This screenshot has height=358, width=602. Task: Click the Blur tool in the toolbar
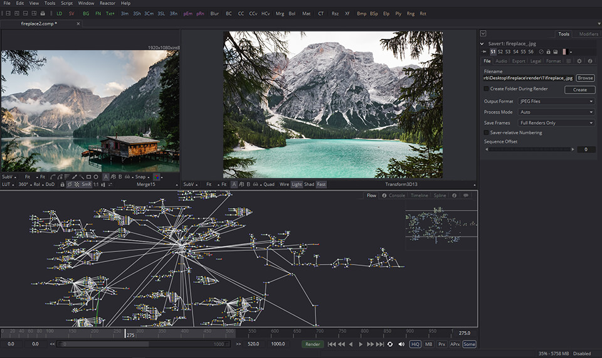coord(214,13)
